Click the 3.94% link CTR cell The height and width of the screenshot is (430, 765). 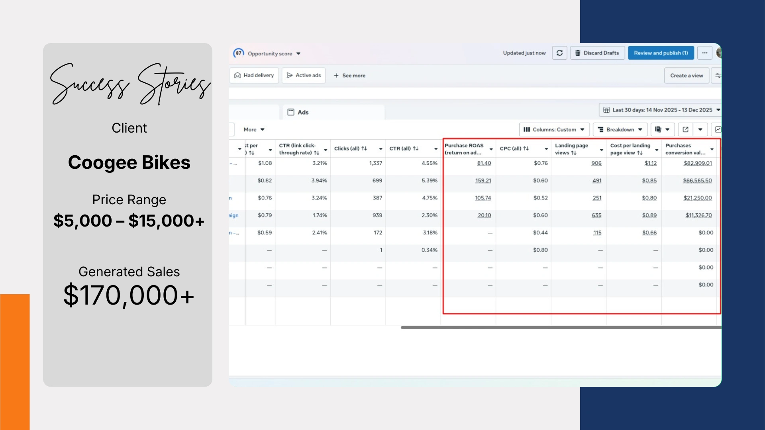tap(319, 181)
